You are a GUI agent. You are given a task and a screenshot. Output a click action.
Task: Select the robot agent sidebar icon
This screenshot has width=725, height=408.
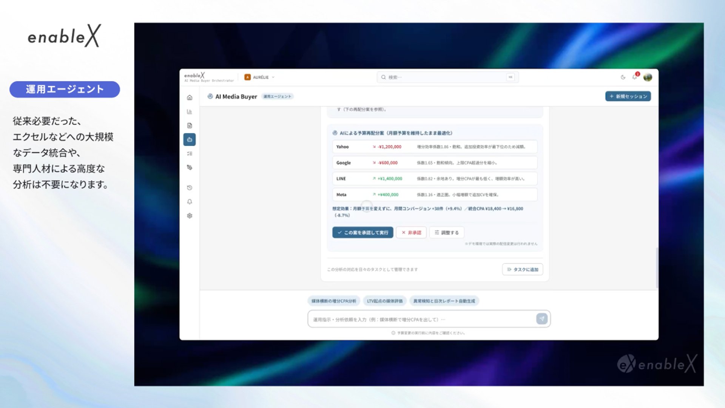point(190,139)
